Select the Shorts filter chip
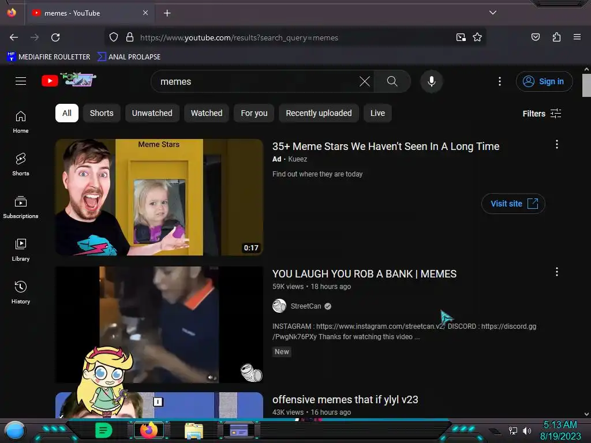Screen dimensions: 591x443 pyautogui.click(x=102, y=113)
